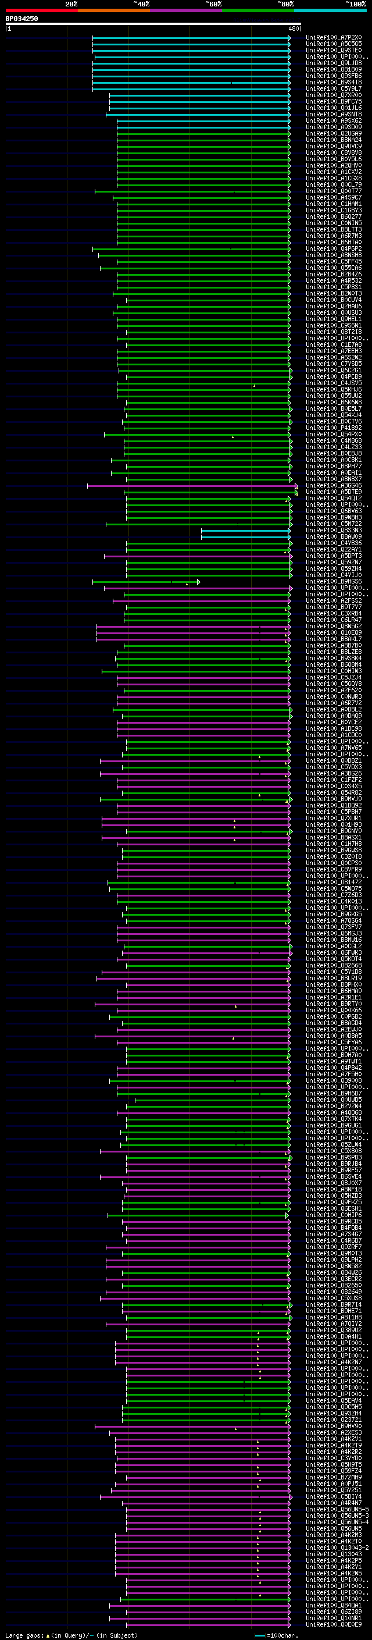Image resolution: width=372 pixels, height=1640 pixels.
Task: Select hit label UniRef100_C3YYD0
Action: (x=334, y=1458)
